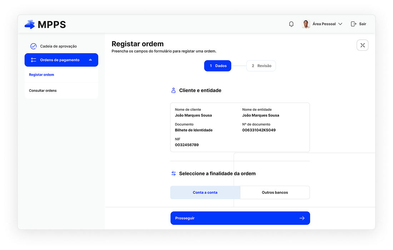This screenshot has width=393, height=250.
Task: Click the person icon beside Cliente e entidade
Action: (x=174, y=90)
